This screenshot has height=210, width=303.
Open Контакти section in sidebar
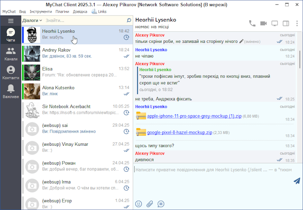(11, 73)
